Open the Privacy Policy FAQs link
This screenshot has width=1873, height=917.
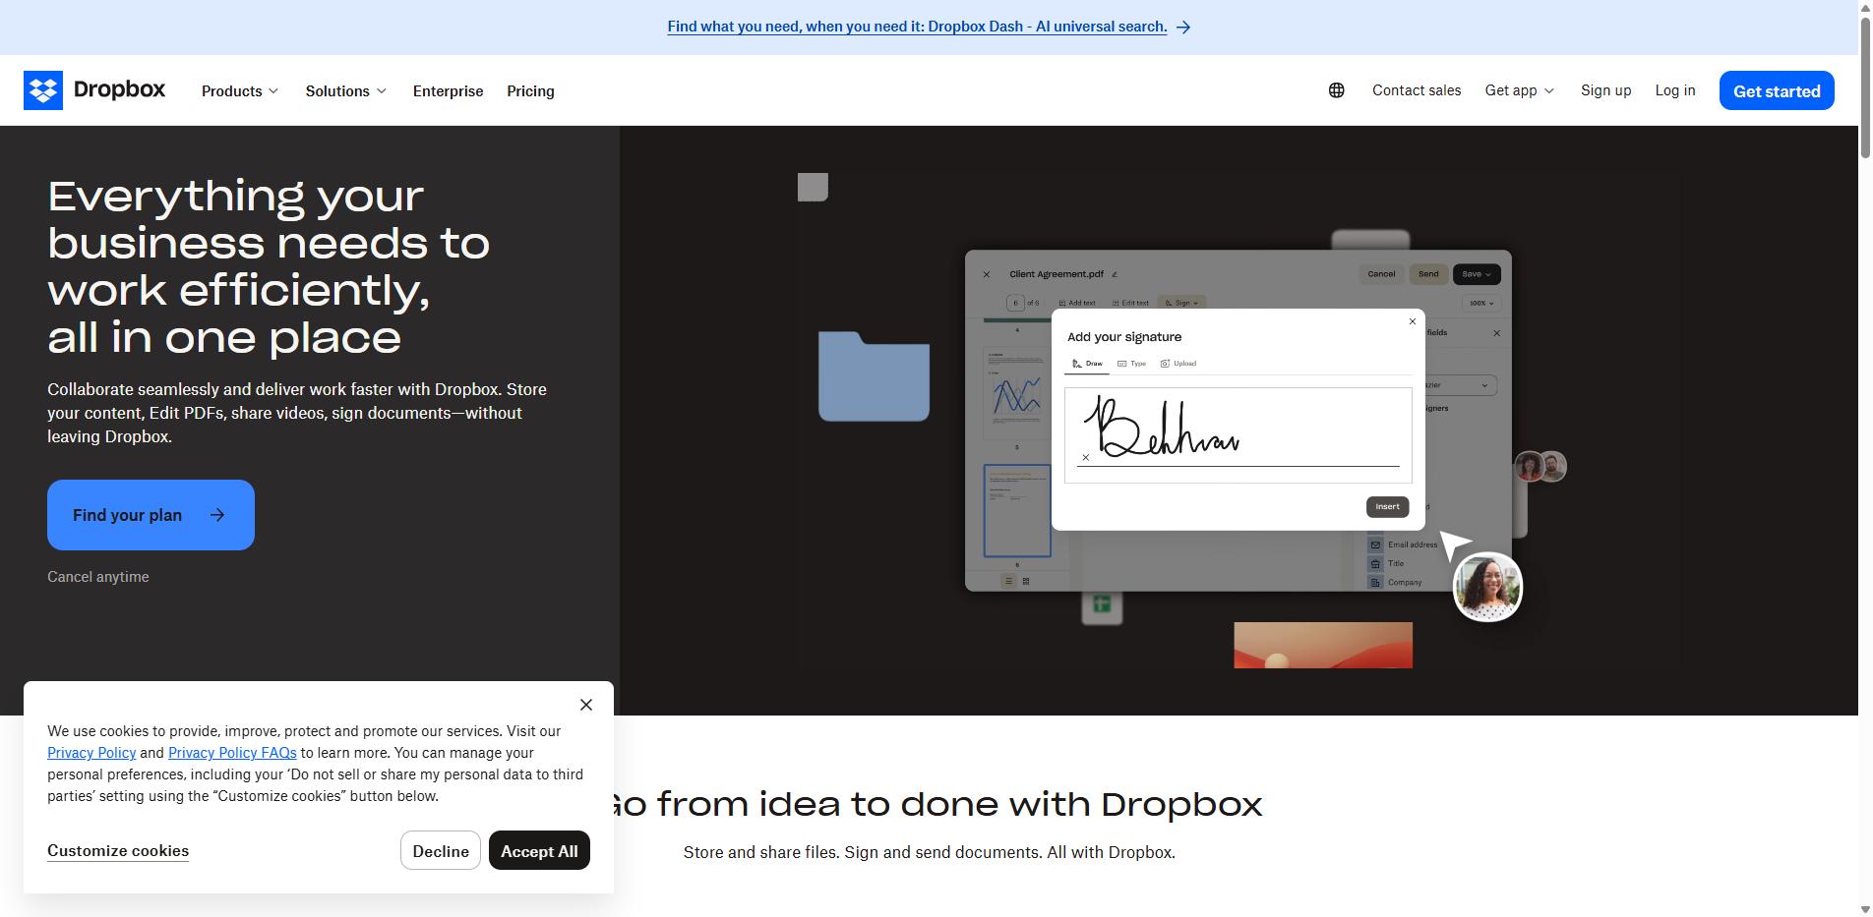(x=232, y=752)
